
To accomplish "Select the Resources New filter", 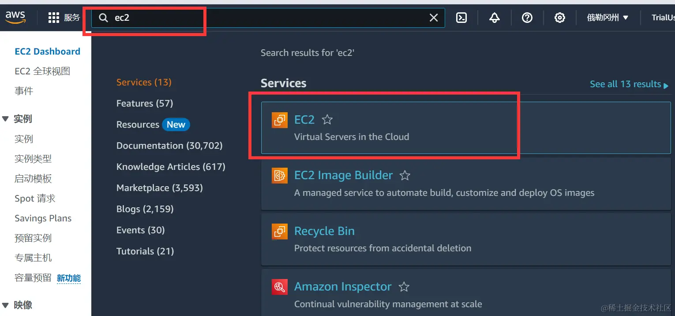I will (153, 125).
